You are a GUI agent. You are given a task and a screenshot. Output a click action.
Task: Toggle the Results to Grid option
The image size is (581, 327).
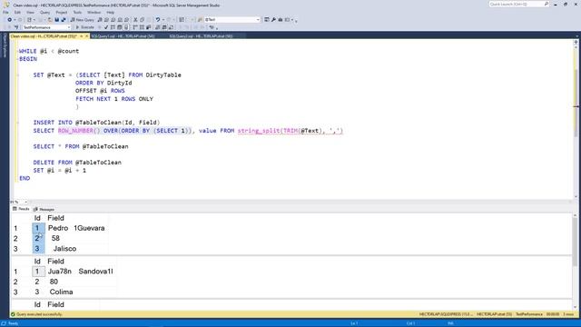164,27
